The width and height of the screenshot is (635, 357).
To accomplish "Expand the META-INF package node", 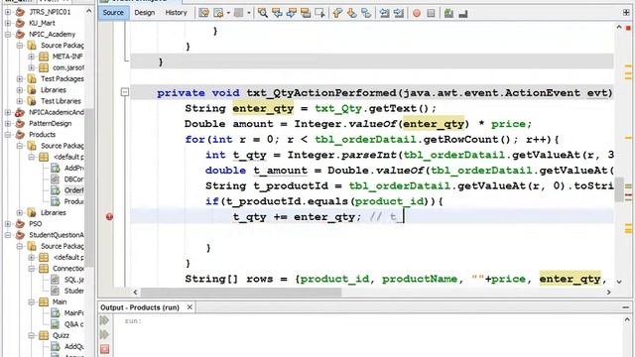I will pos(31,57).
